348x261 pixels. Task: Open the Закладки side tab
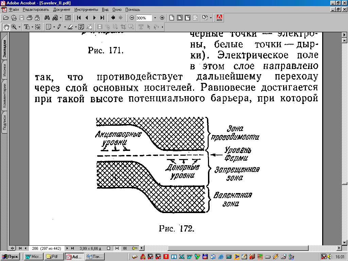coord(4,49)
